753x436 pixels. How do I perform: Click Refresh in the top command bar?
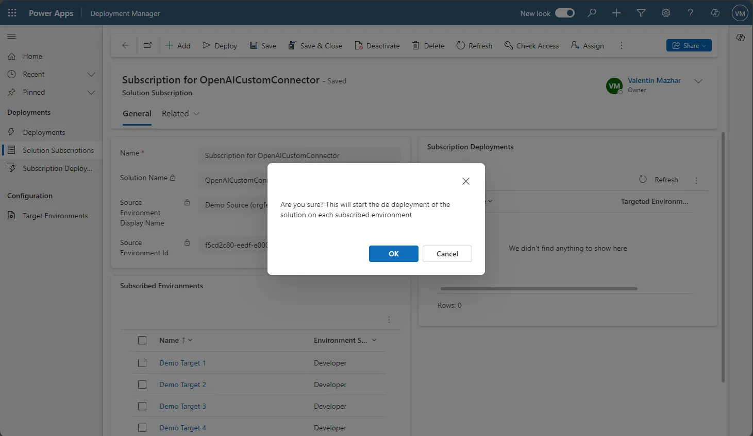[474, 46]
